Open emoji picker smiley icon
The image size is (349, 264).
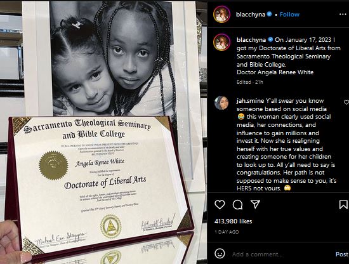click(220, 254)
